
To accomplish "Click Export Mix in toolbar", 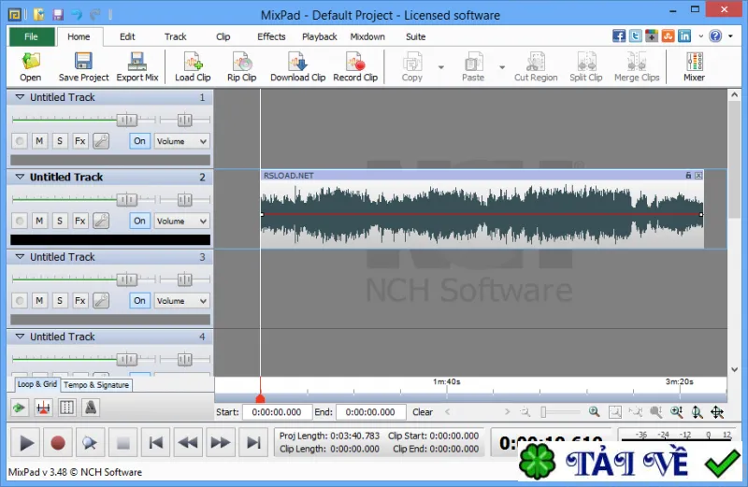I will (137, 67).
